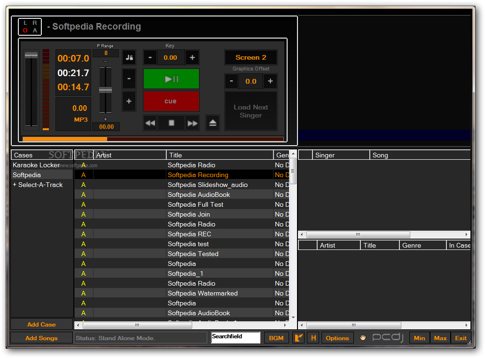The height and width of the screenshot is (358, 485).
Task: Select the Softpedia test track
Action: (182, 244)
